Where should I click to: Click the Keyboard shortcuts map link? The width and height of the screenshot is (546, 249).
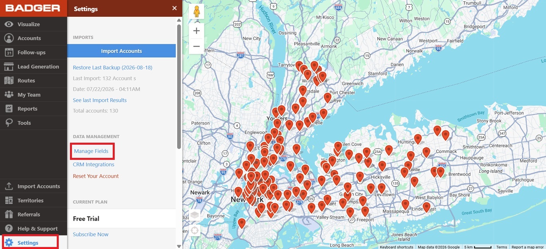point(397,247)
